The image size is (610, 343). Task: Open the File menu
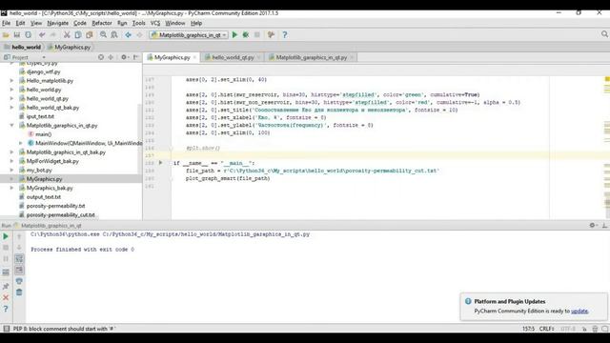coord(7,23)
